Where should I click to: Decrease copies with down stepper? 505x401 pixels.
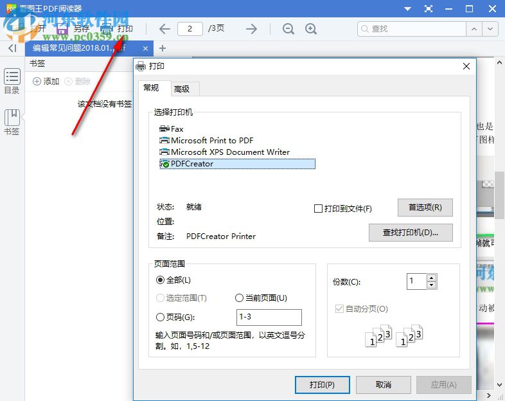point(432,285)
